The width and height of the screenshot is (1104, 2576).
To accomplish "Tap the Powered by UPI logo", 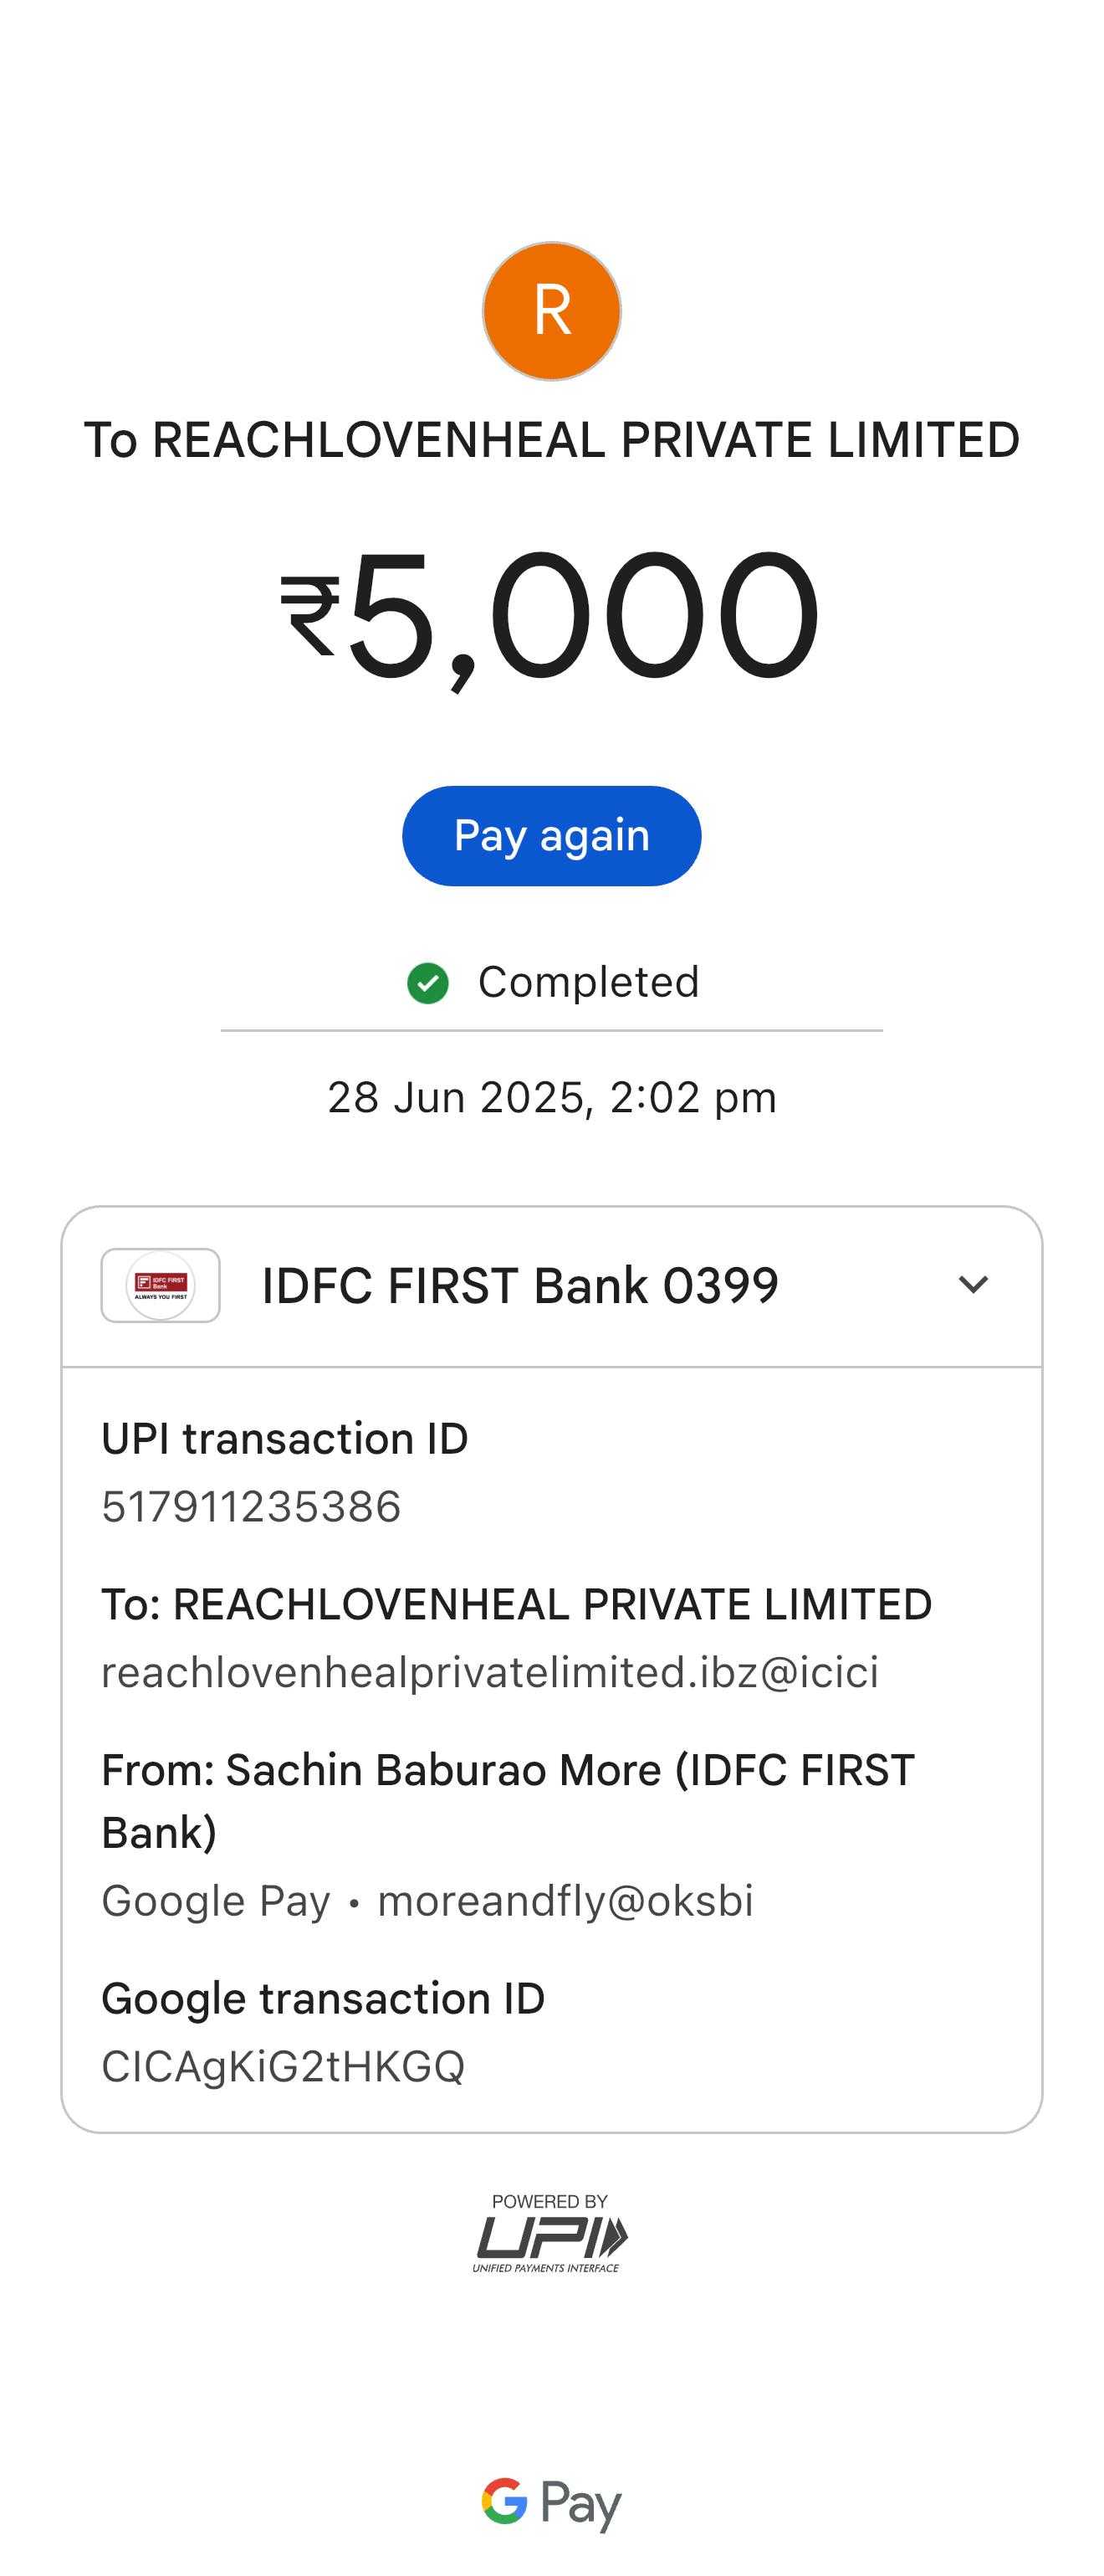I will tap(550, 2233).
